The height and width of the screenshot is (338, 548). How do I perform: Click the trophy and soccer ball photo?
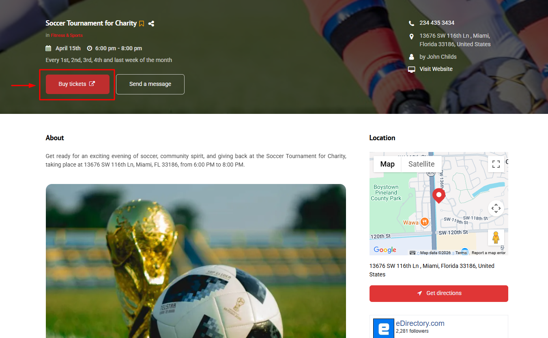tap(196, 261)
